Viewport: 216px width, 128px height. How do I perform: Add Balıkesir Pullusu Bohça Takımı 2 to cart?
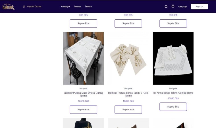click(x=128, y=110)
